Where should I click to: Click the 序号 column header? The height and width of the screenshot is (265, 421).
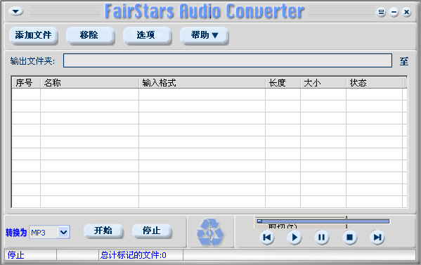tap(26, 83)
